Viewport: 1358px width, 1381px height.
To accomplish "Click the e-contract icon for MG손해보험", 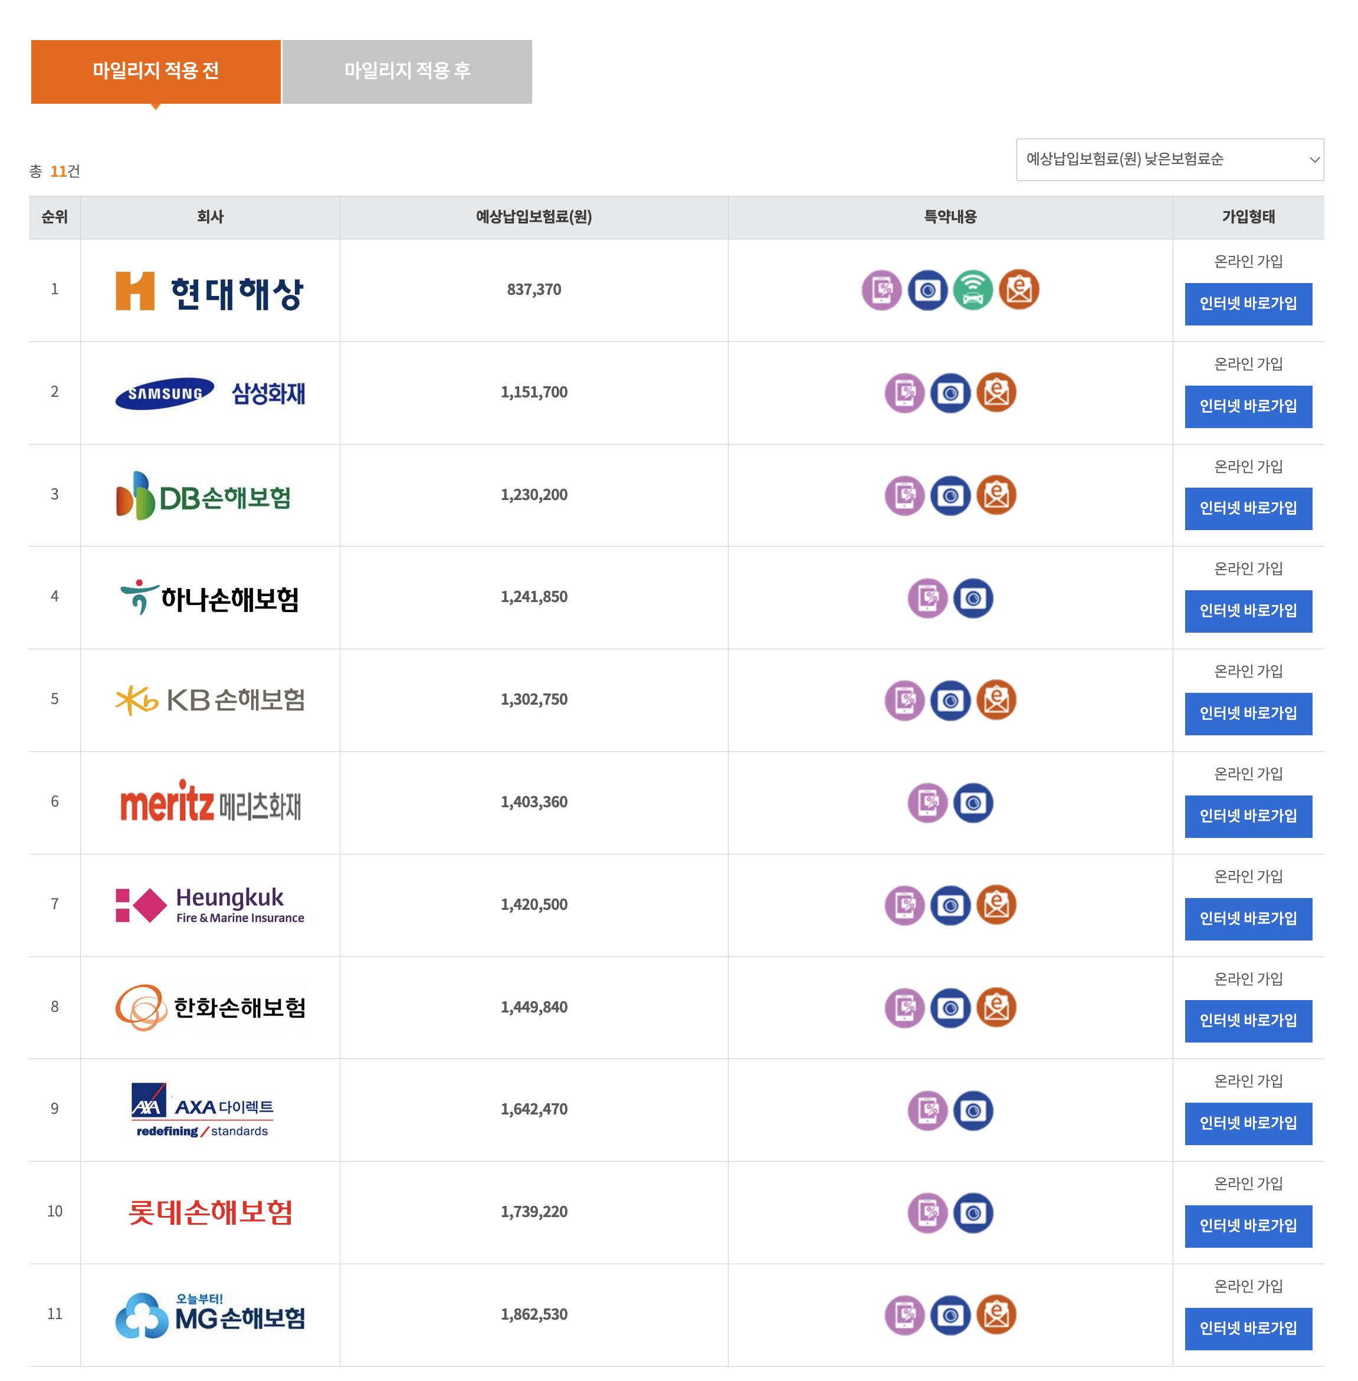I will coord(998,1316).
